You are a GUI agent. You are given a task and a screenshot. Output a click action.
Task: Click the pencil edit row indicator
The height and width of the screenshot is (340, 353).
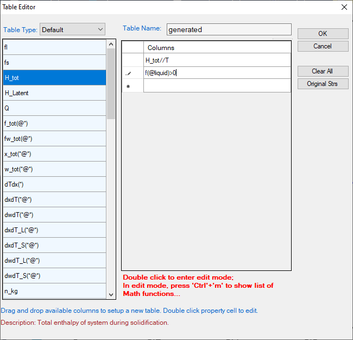129,73
